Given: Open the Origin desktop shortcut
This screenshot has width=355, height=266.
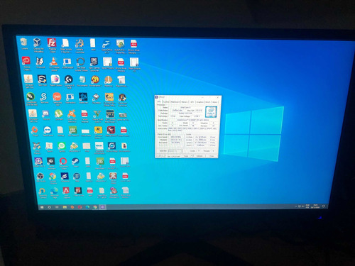Looking at the screenshot, I should (35, 131).
